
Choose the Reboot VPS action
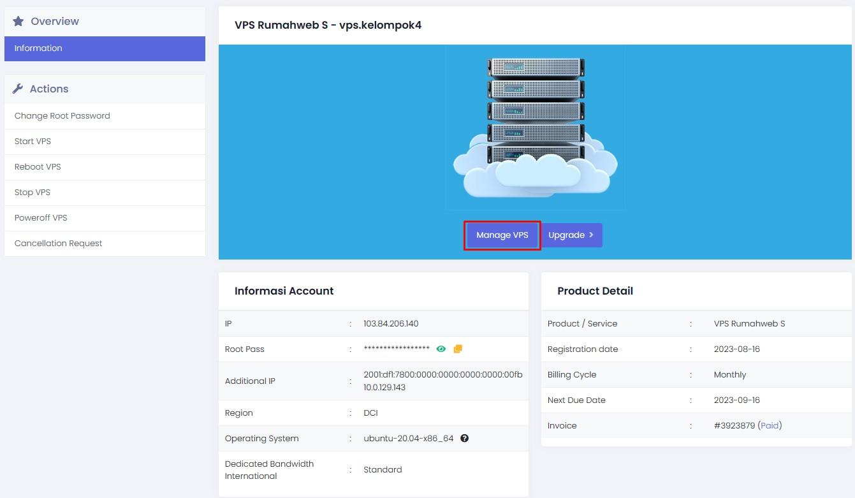click(105, 167)
